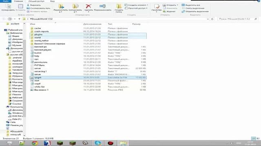
Task: Expand the address bar history dropdown
Action: [x=208, y=19]
